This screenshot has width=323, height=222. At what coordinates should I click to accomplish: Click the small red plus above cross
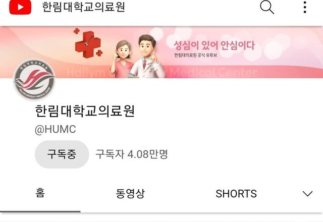click(x=77, y=31)
